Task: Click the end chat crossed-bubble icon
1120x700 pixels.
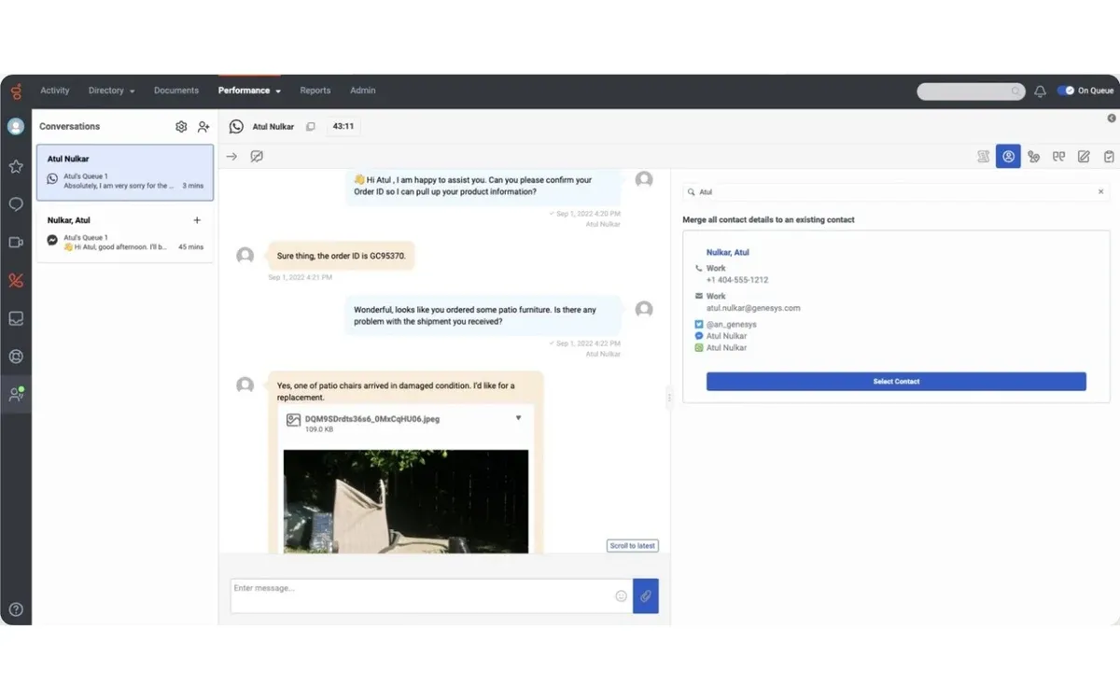Action: click(x=257, y=157)
